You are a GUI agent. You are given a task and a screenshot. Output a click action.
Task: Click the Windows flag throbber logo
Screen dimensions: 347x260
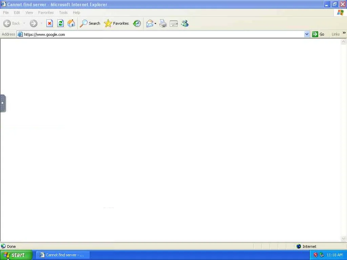[x=340, y=13]
